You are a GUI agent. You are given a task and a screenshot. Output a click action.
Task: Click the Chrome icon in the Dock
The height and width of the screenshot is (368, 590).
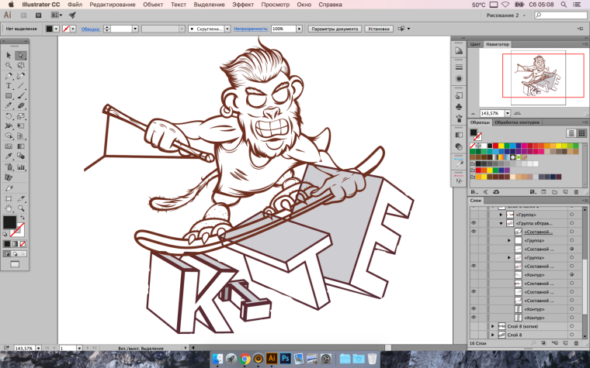coord(245,358)
